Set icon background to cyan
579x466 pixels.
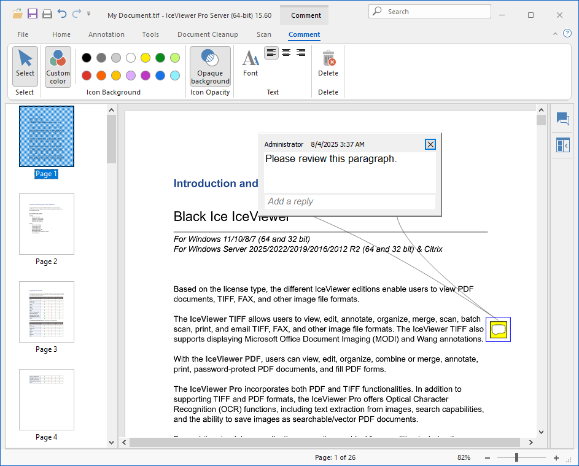point(175,76)
